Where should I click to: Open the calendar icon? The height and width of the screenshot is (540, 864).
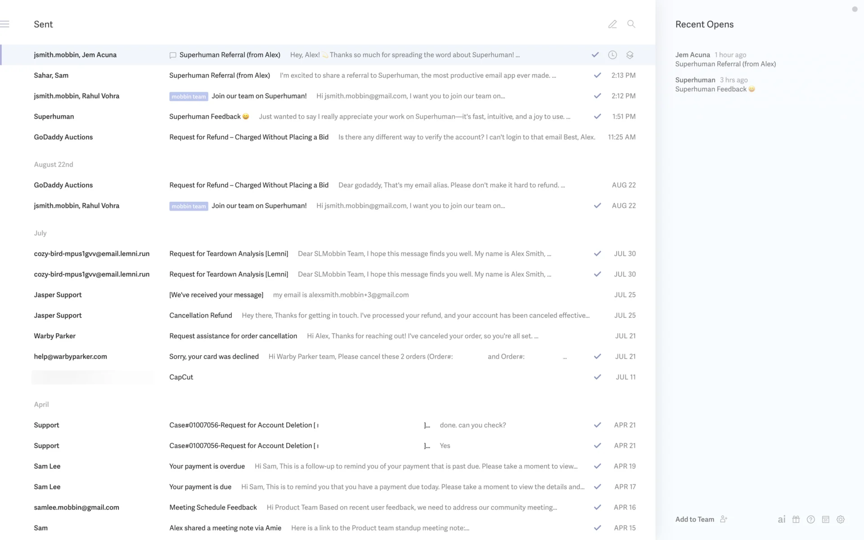pyautogui.click(x=826, y=519)
